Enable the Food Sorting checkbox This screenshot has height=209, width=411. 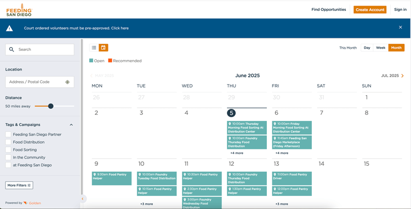tap(8, 149)
